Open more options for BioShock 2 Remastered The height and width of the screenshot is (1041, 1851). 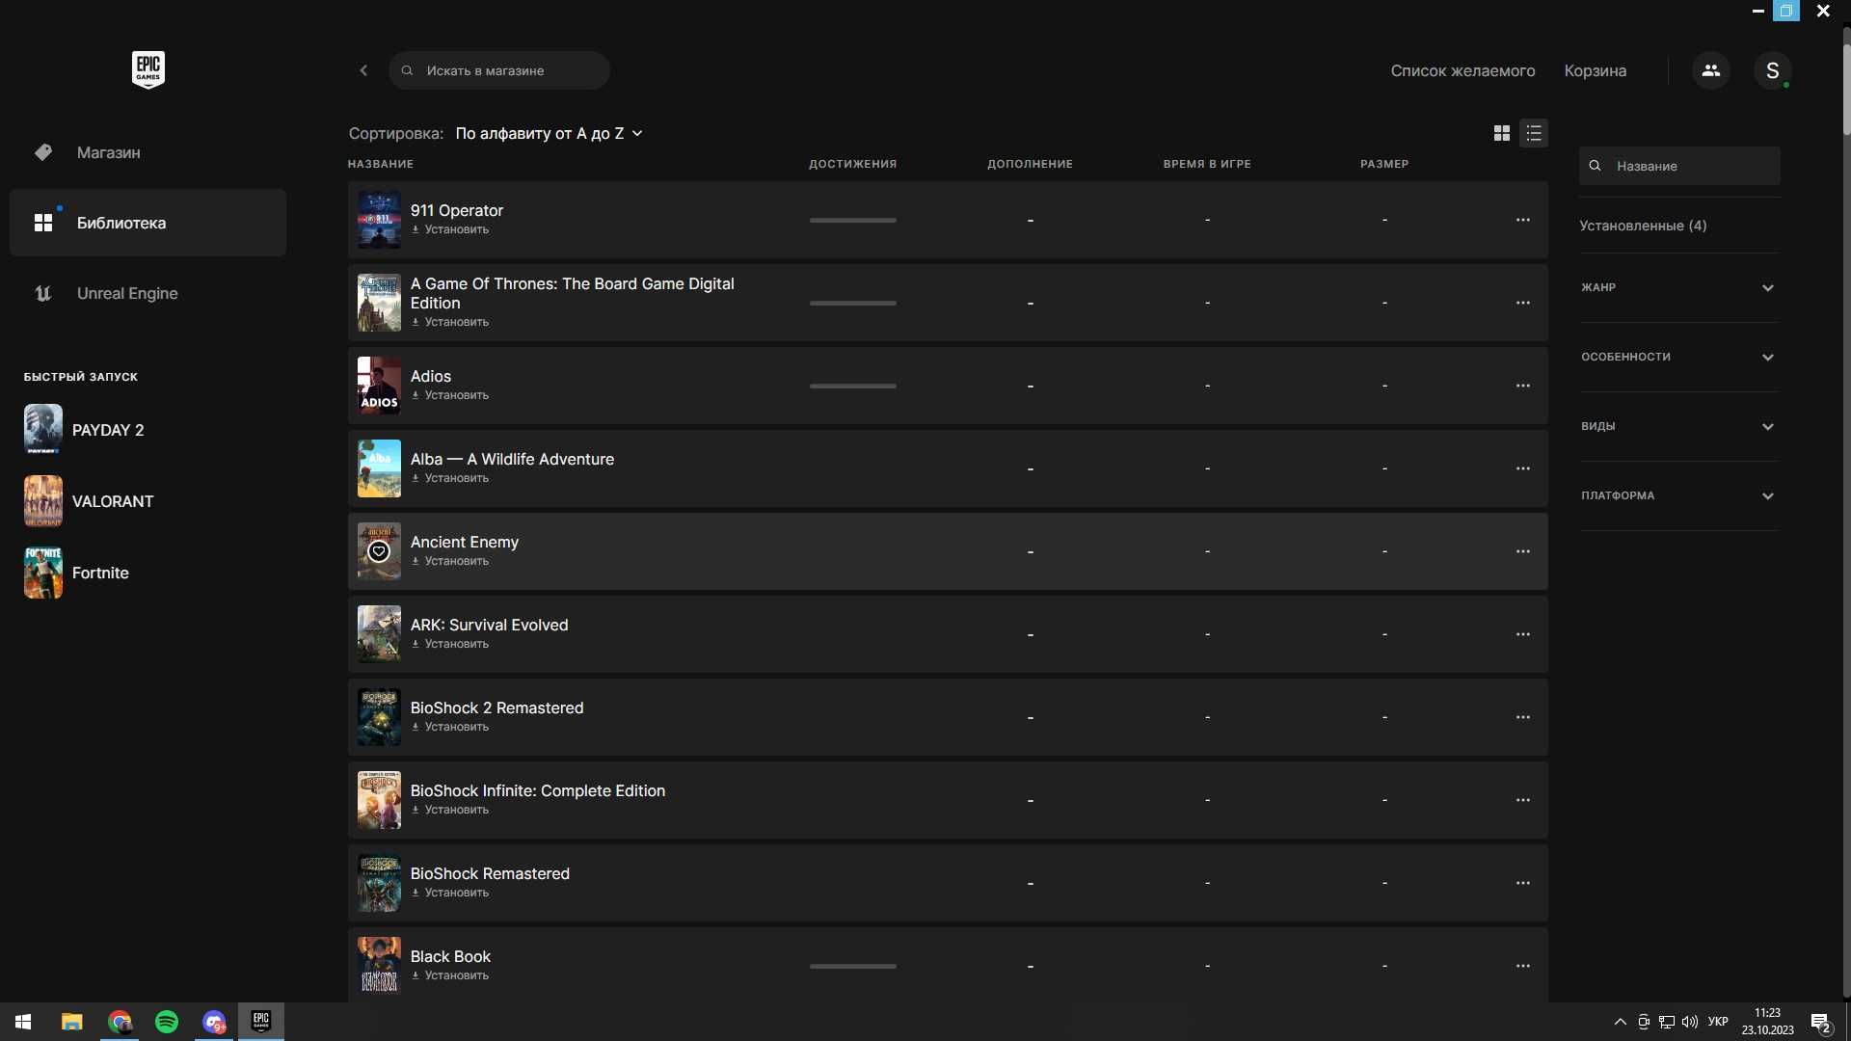coord(1523,717)
